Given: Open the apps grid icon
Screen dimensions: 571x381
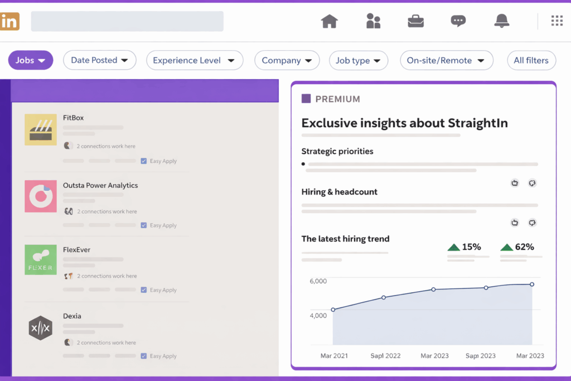Looking at the screenshot, I should point(557,21).
